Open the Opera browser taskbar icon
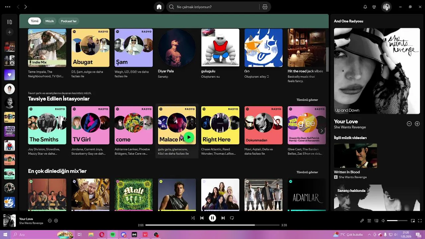Screen dimensions: 425x239 point(102,235)
